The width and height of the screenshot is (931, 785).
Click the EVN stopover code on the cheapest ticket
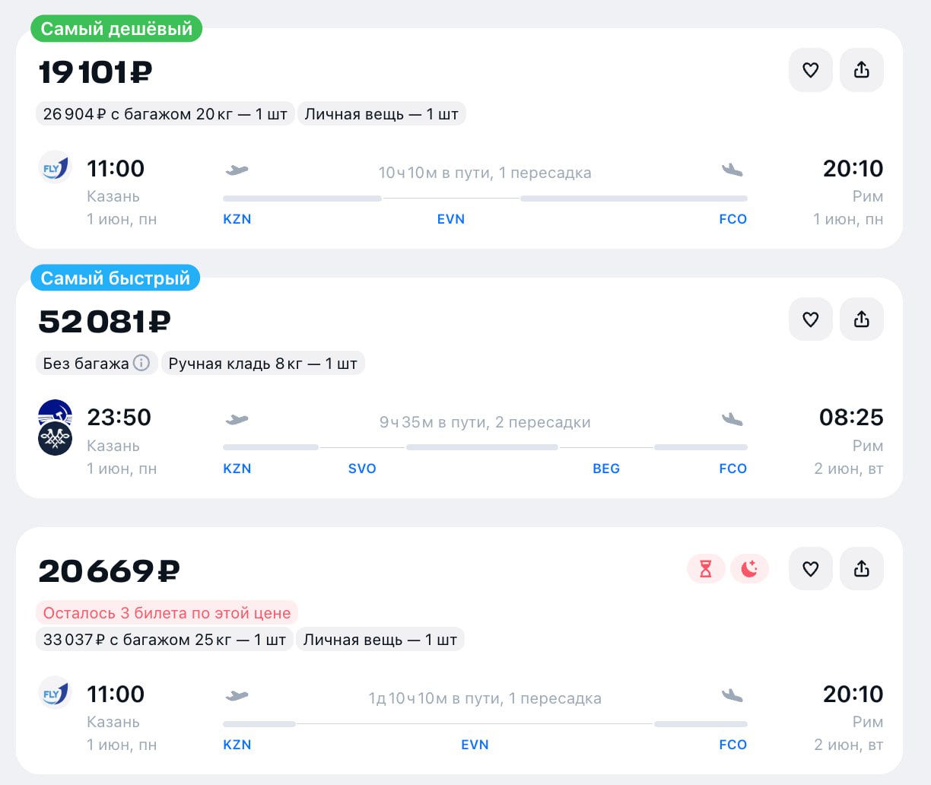click(450, 219)
